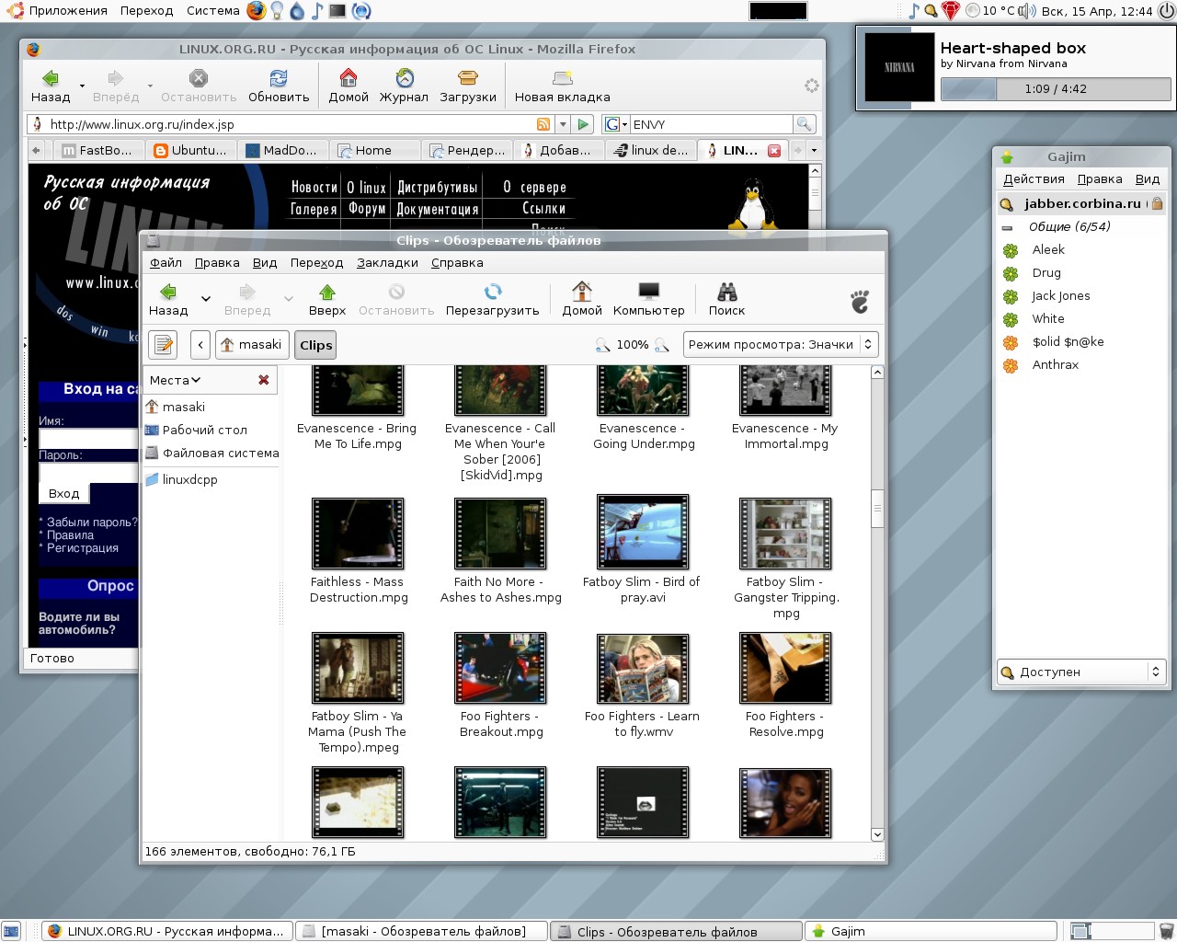Screen dimensions: 1177x942
Task: Open the Firefox address bar history dropdown
Action: point(563,124)
